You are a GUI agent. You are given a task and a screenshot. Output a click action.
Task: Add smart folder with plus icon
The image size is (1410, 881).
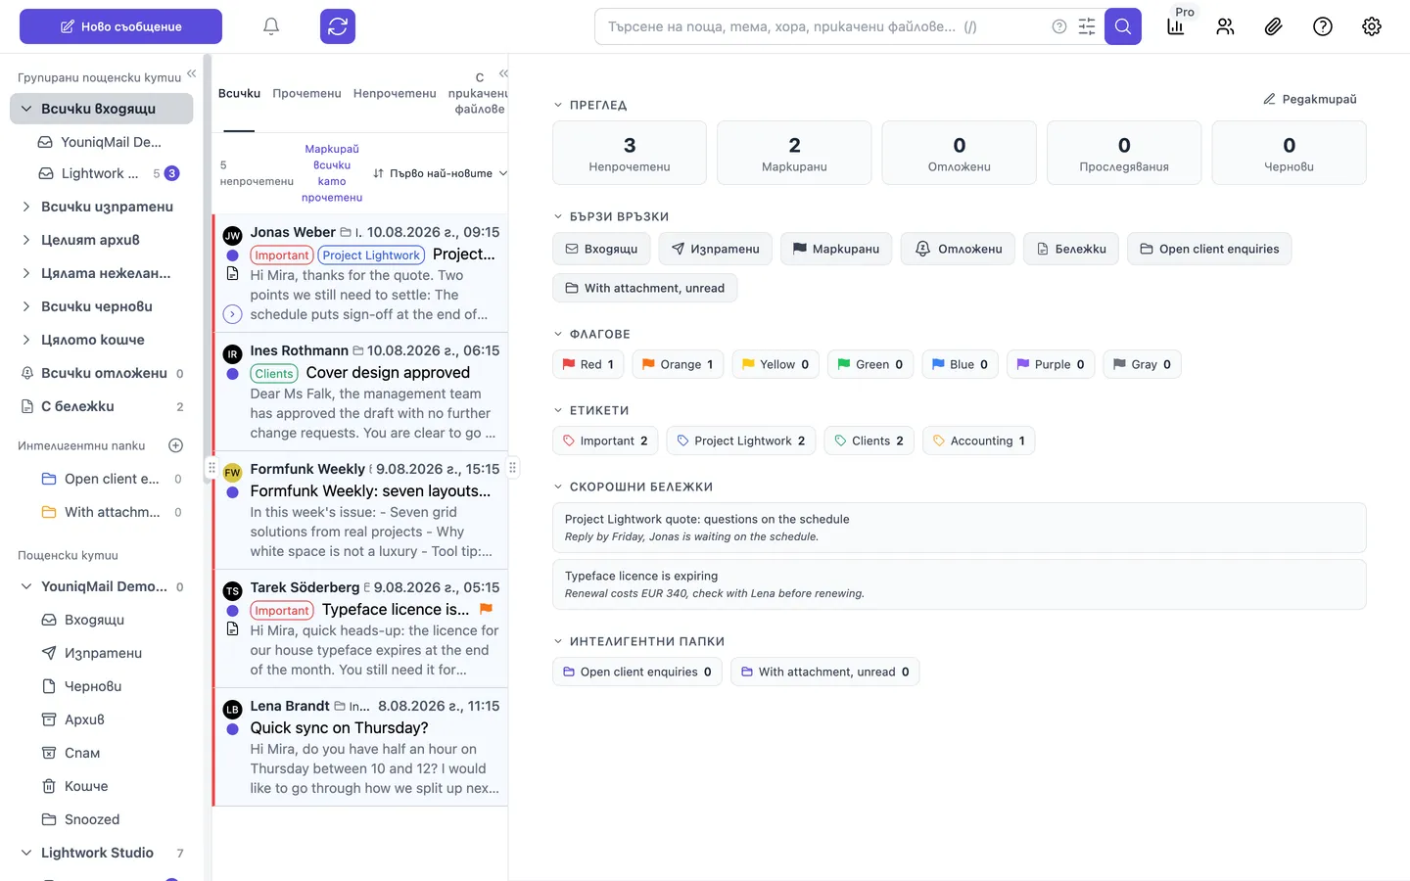(x=176, y=445)
